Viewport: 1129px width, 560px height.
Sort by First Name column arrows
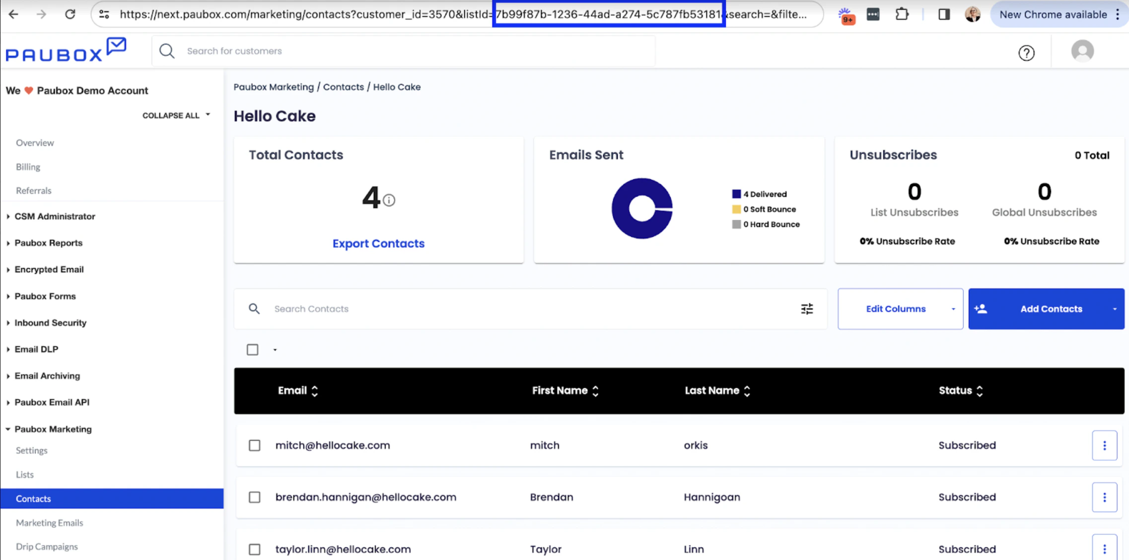point(595,391)
